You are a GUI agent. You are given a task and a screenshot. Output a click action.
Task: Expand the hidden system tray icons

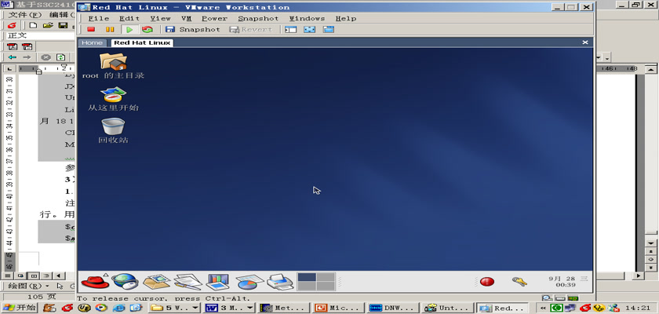tap(544, 309)
